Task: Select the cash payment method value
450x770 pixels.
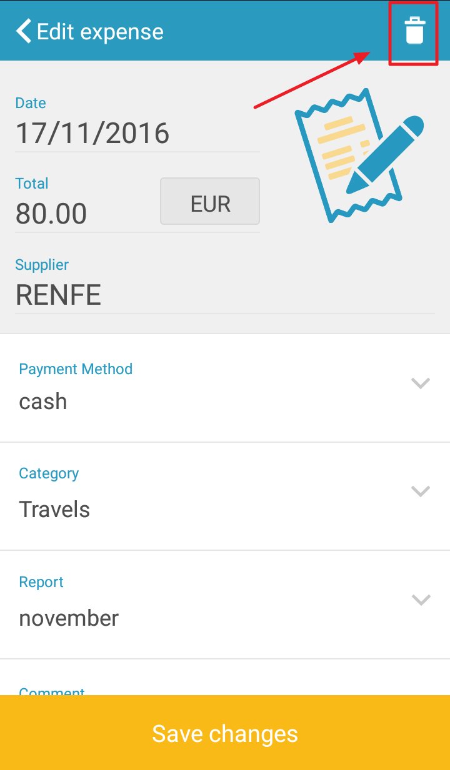Action: click(x=43, y=401)
